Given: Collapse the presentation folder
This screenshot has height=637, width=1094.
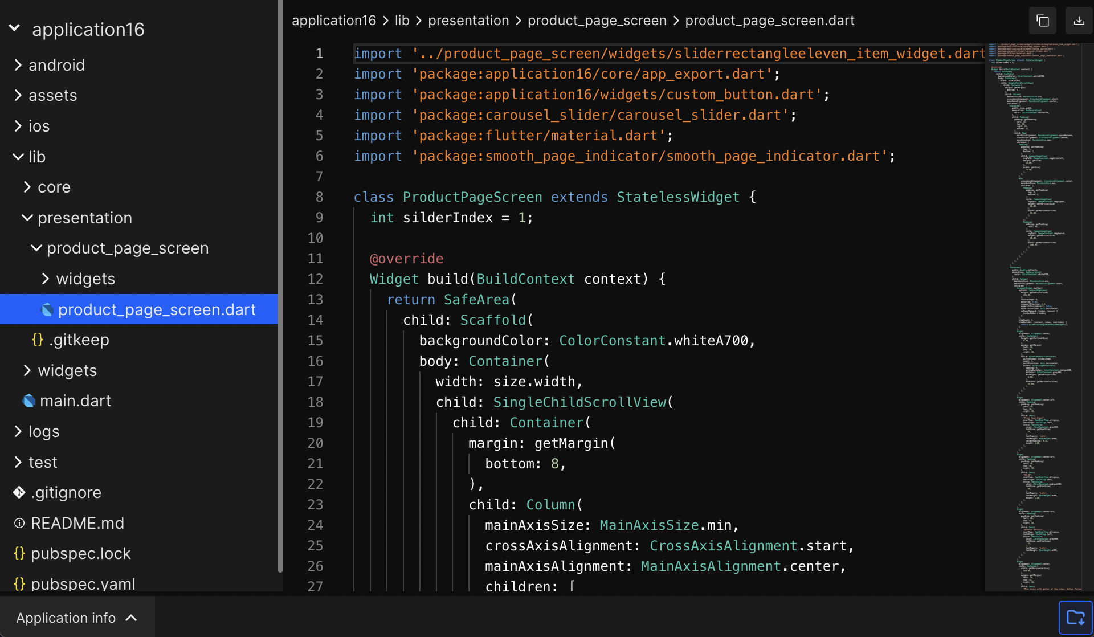Looking at the screenshot, I should (x=27, y=218).
